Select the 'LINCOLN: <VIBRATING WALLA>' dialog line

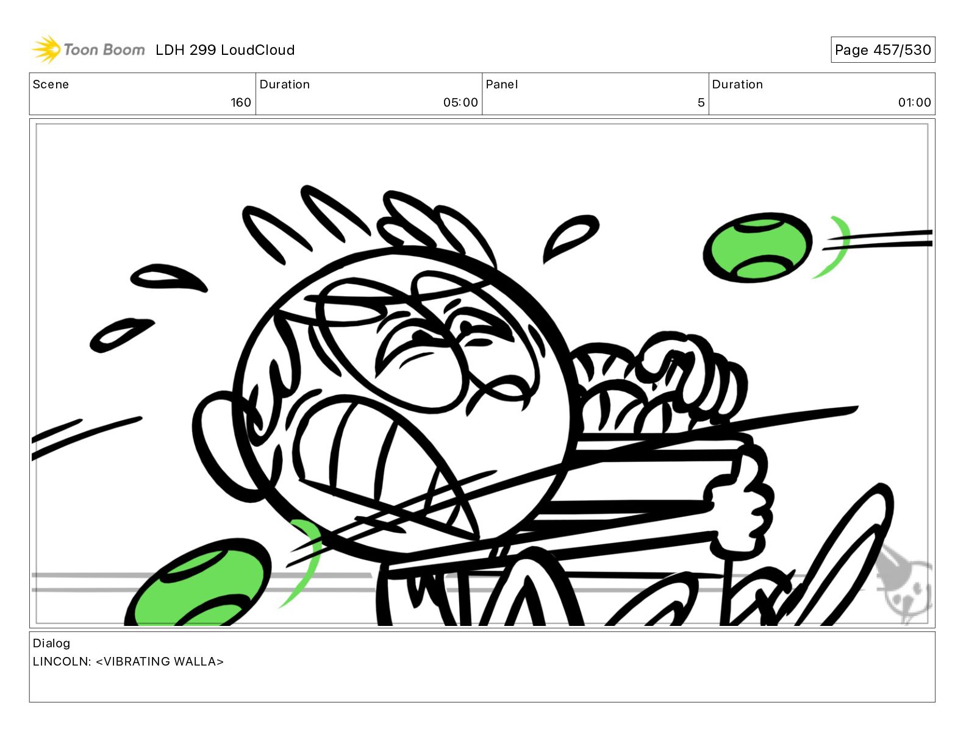click(x=128, y=661)
